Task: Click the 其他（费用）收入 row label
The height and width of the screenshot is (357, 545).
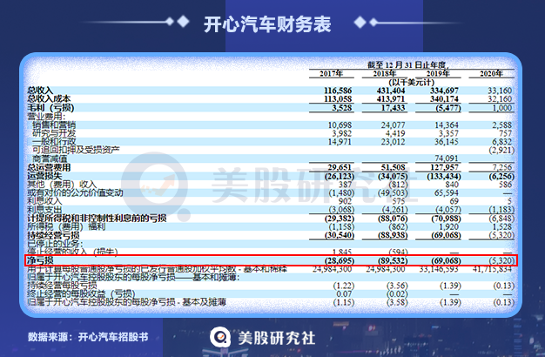Action: coord(62,185)
